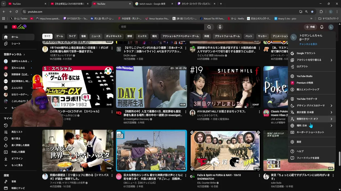This screenshot has width=341, height=191.
Task: Open YouTube Studio menu item
Action: point(312,76)
